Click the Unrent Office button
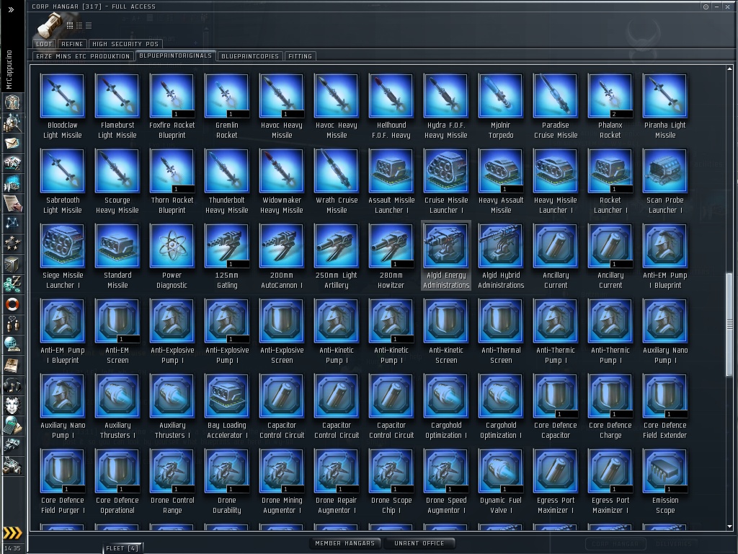 point(419,543)
